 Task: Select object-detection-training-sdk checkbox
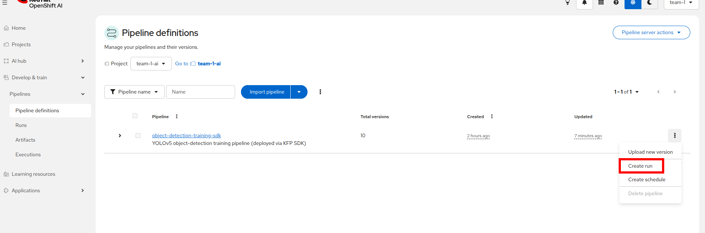pyautogui.click(x=138, y=135)
